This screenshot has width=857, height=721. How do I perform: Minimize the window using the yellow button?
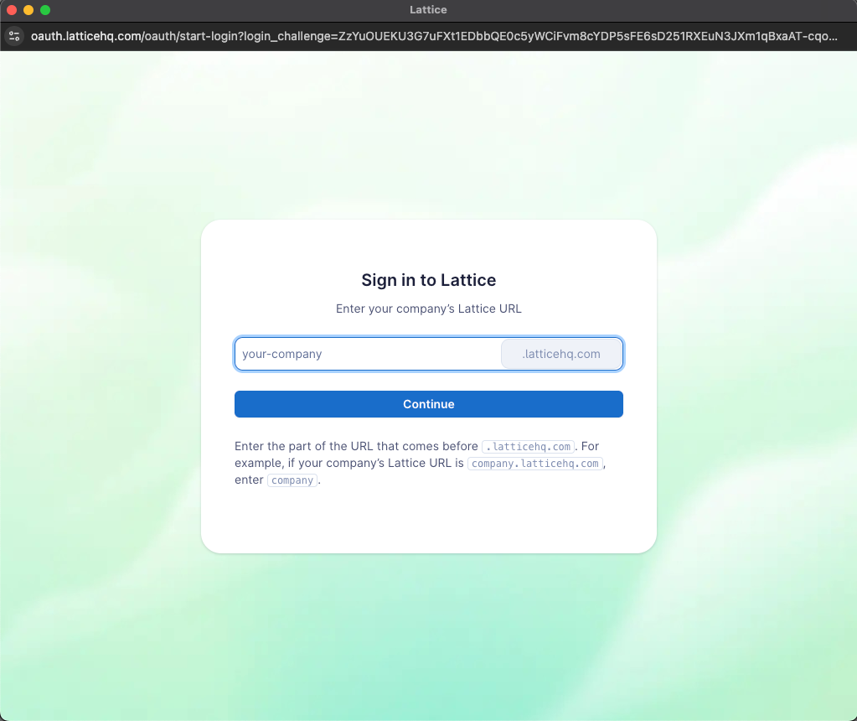(x=28, y=10)
